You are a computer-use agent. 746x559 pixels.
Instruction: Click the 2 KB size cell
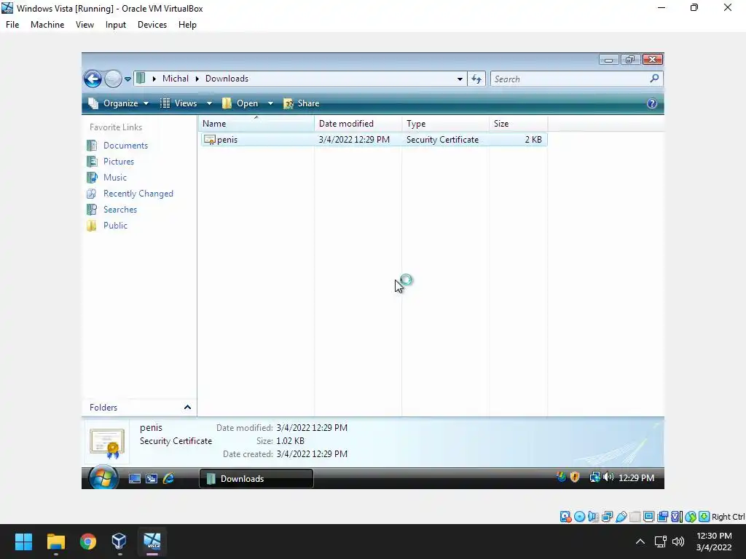click(533, 140)
